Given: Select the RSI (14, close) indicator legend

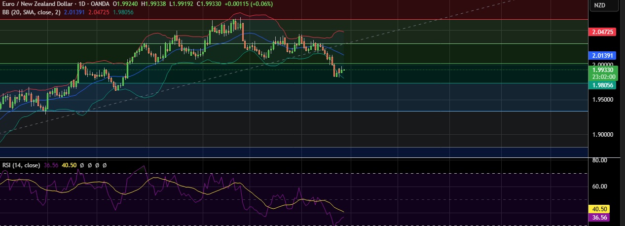Looking at the screenshot, I should tap(20, 165).
